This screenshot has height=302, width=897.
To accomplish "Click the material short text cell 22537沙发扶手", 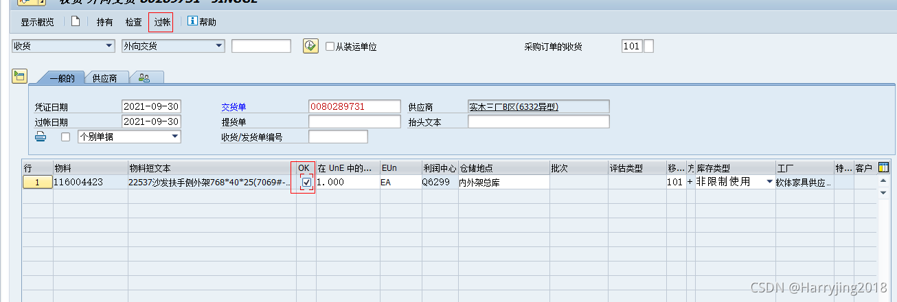I will pyautogui.click(x=212, y=182).
